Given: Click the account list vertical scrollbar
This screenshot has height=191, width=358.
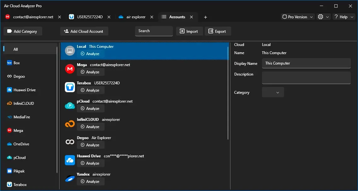Looking at the screenshot, I should point(228,93).
